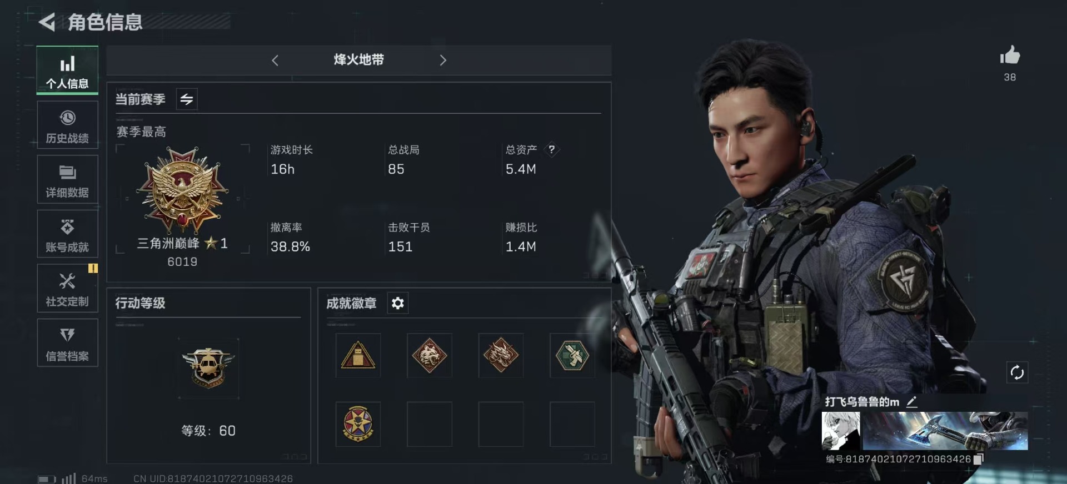Switch to next mode with right chevron

(443, 60)
